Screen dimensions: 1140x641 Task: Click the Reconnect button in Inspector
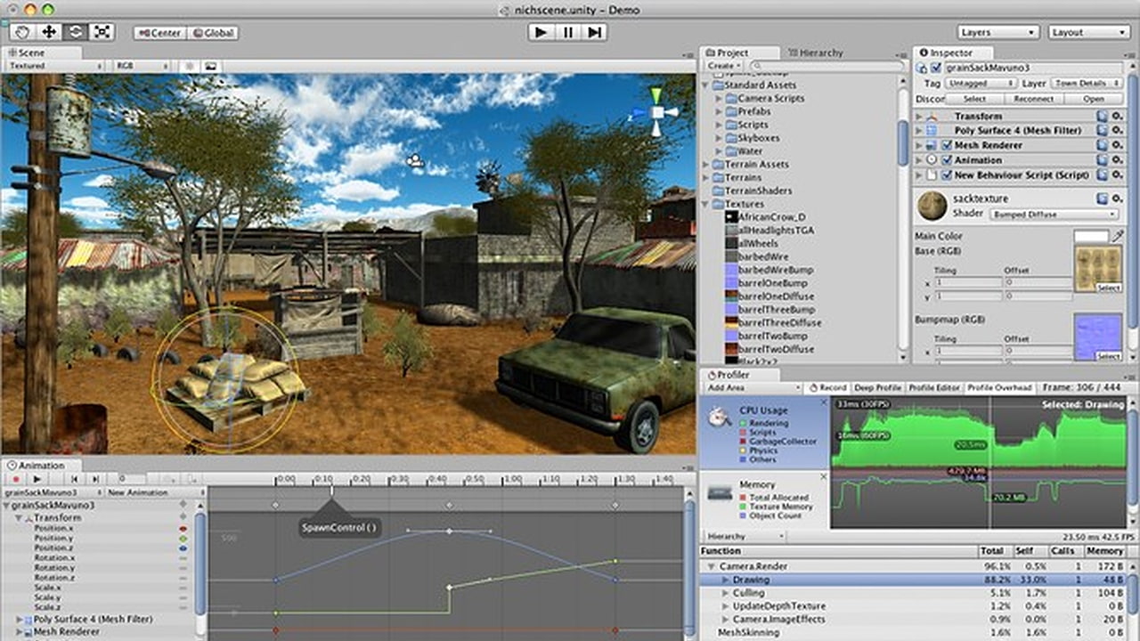[1033, 99]
